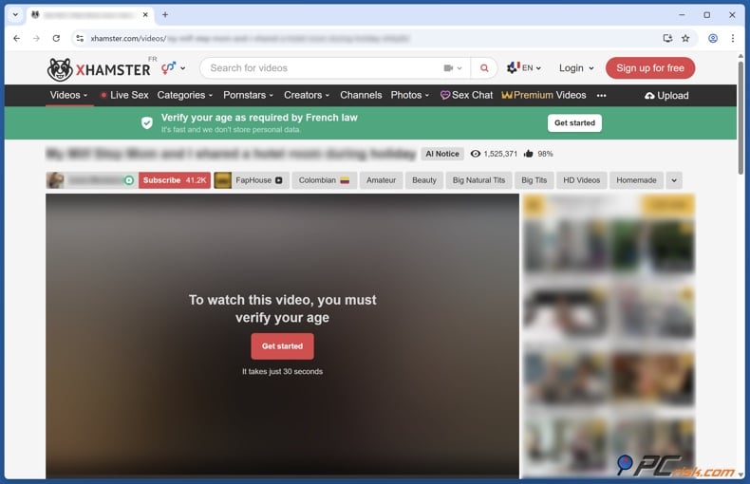Open the three-dots more menu in nav bar
Screen dimensions: 750x484
coord(601,96)
